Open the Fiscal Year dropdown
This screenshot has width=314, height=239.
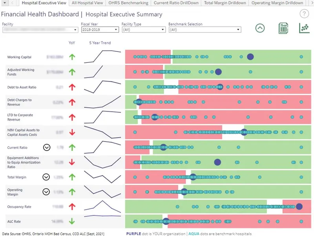115,29
